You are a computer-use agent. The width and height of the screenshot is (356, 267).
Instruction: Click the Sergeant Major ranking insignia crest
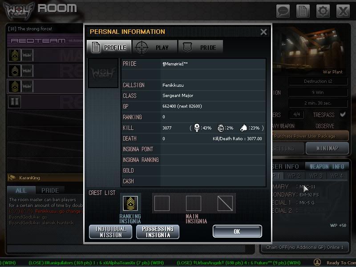point(130,203)
